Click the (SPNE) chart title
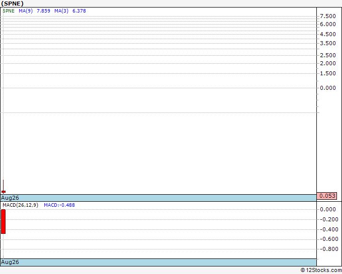342x274 pixels. (x=12, y=4)
